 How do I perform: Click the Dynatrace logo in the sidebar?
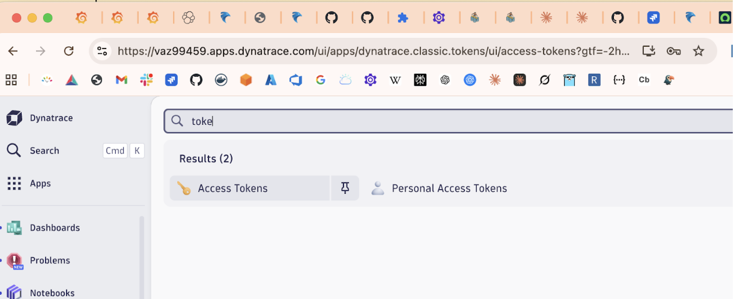coord(14,118)
